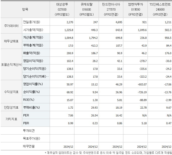The width and height of the screenshot is (172, 155).
Task: Click operating profit value 102.4
Action: pyautogui.click(x=70, y=61)
